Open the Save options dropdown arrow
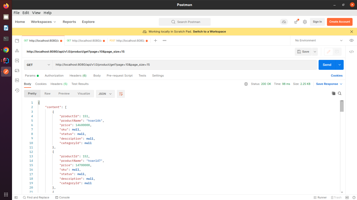Screen dimensions: 357x200 [x=315, y=52]
